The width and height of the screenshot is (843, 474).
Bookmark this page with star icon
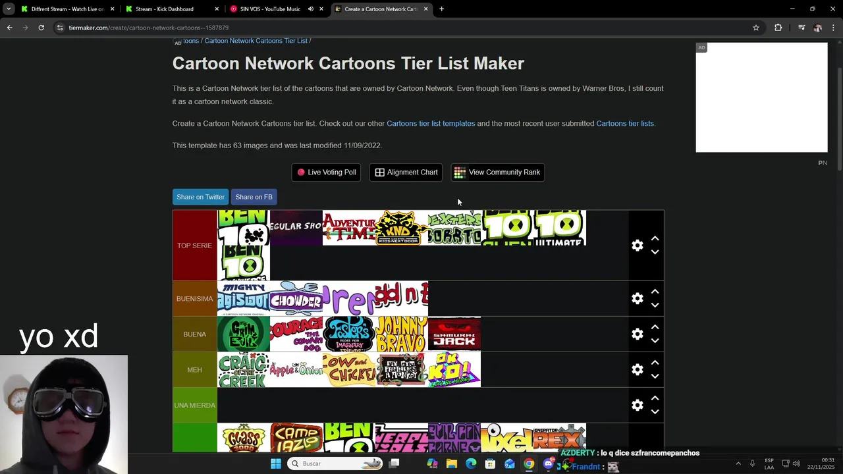(756, 28)
